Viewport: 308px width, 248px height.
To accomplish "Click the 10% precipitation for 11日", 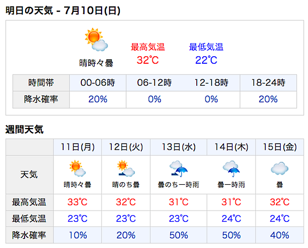I will [x=78, y=235].
